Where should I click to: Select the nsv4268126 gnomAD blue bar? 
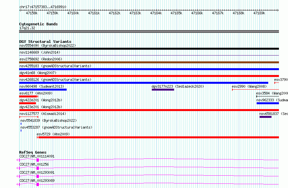click(x=144, y=83)
